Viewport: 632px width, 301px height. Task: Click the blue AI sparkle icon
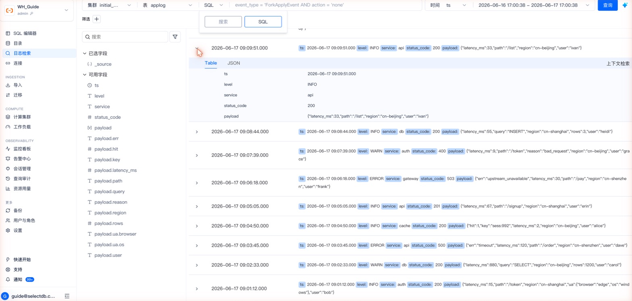[625, 5]
